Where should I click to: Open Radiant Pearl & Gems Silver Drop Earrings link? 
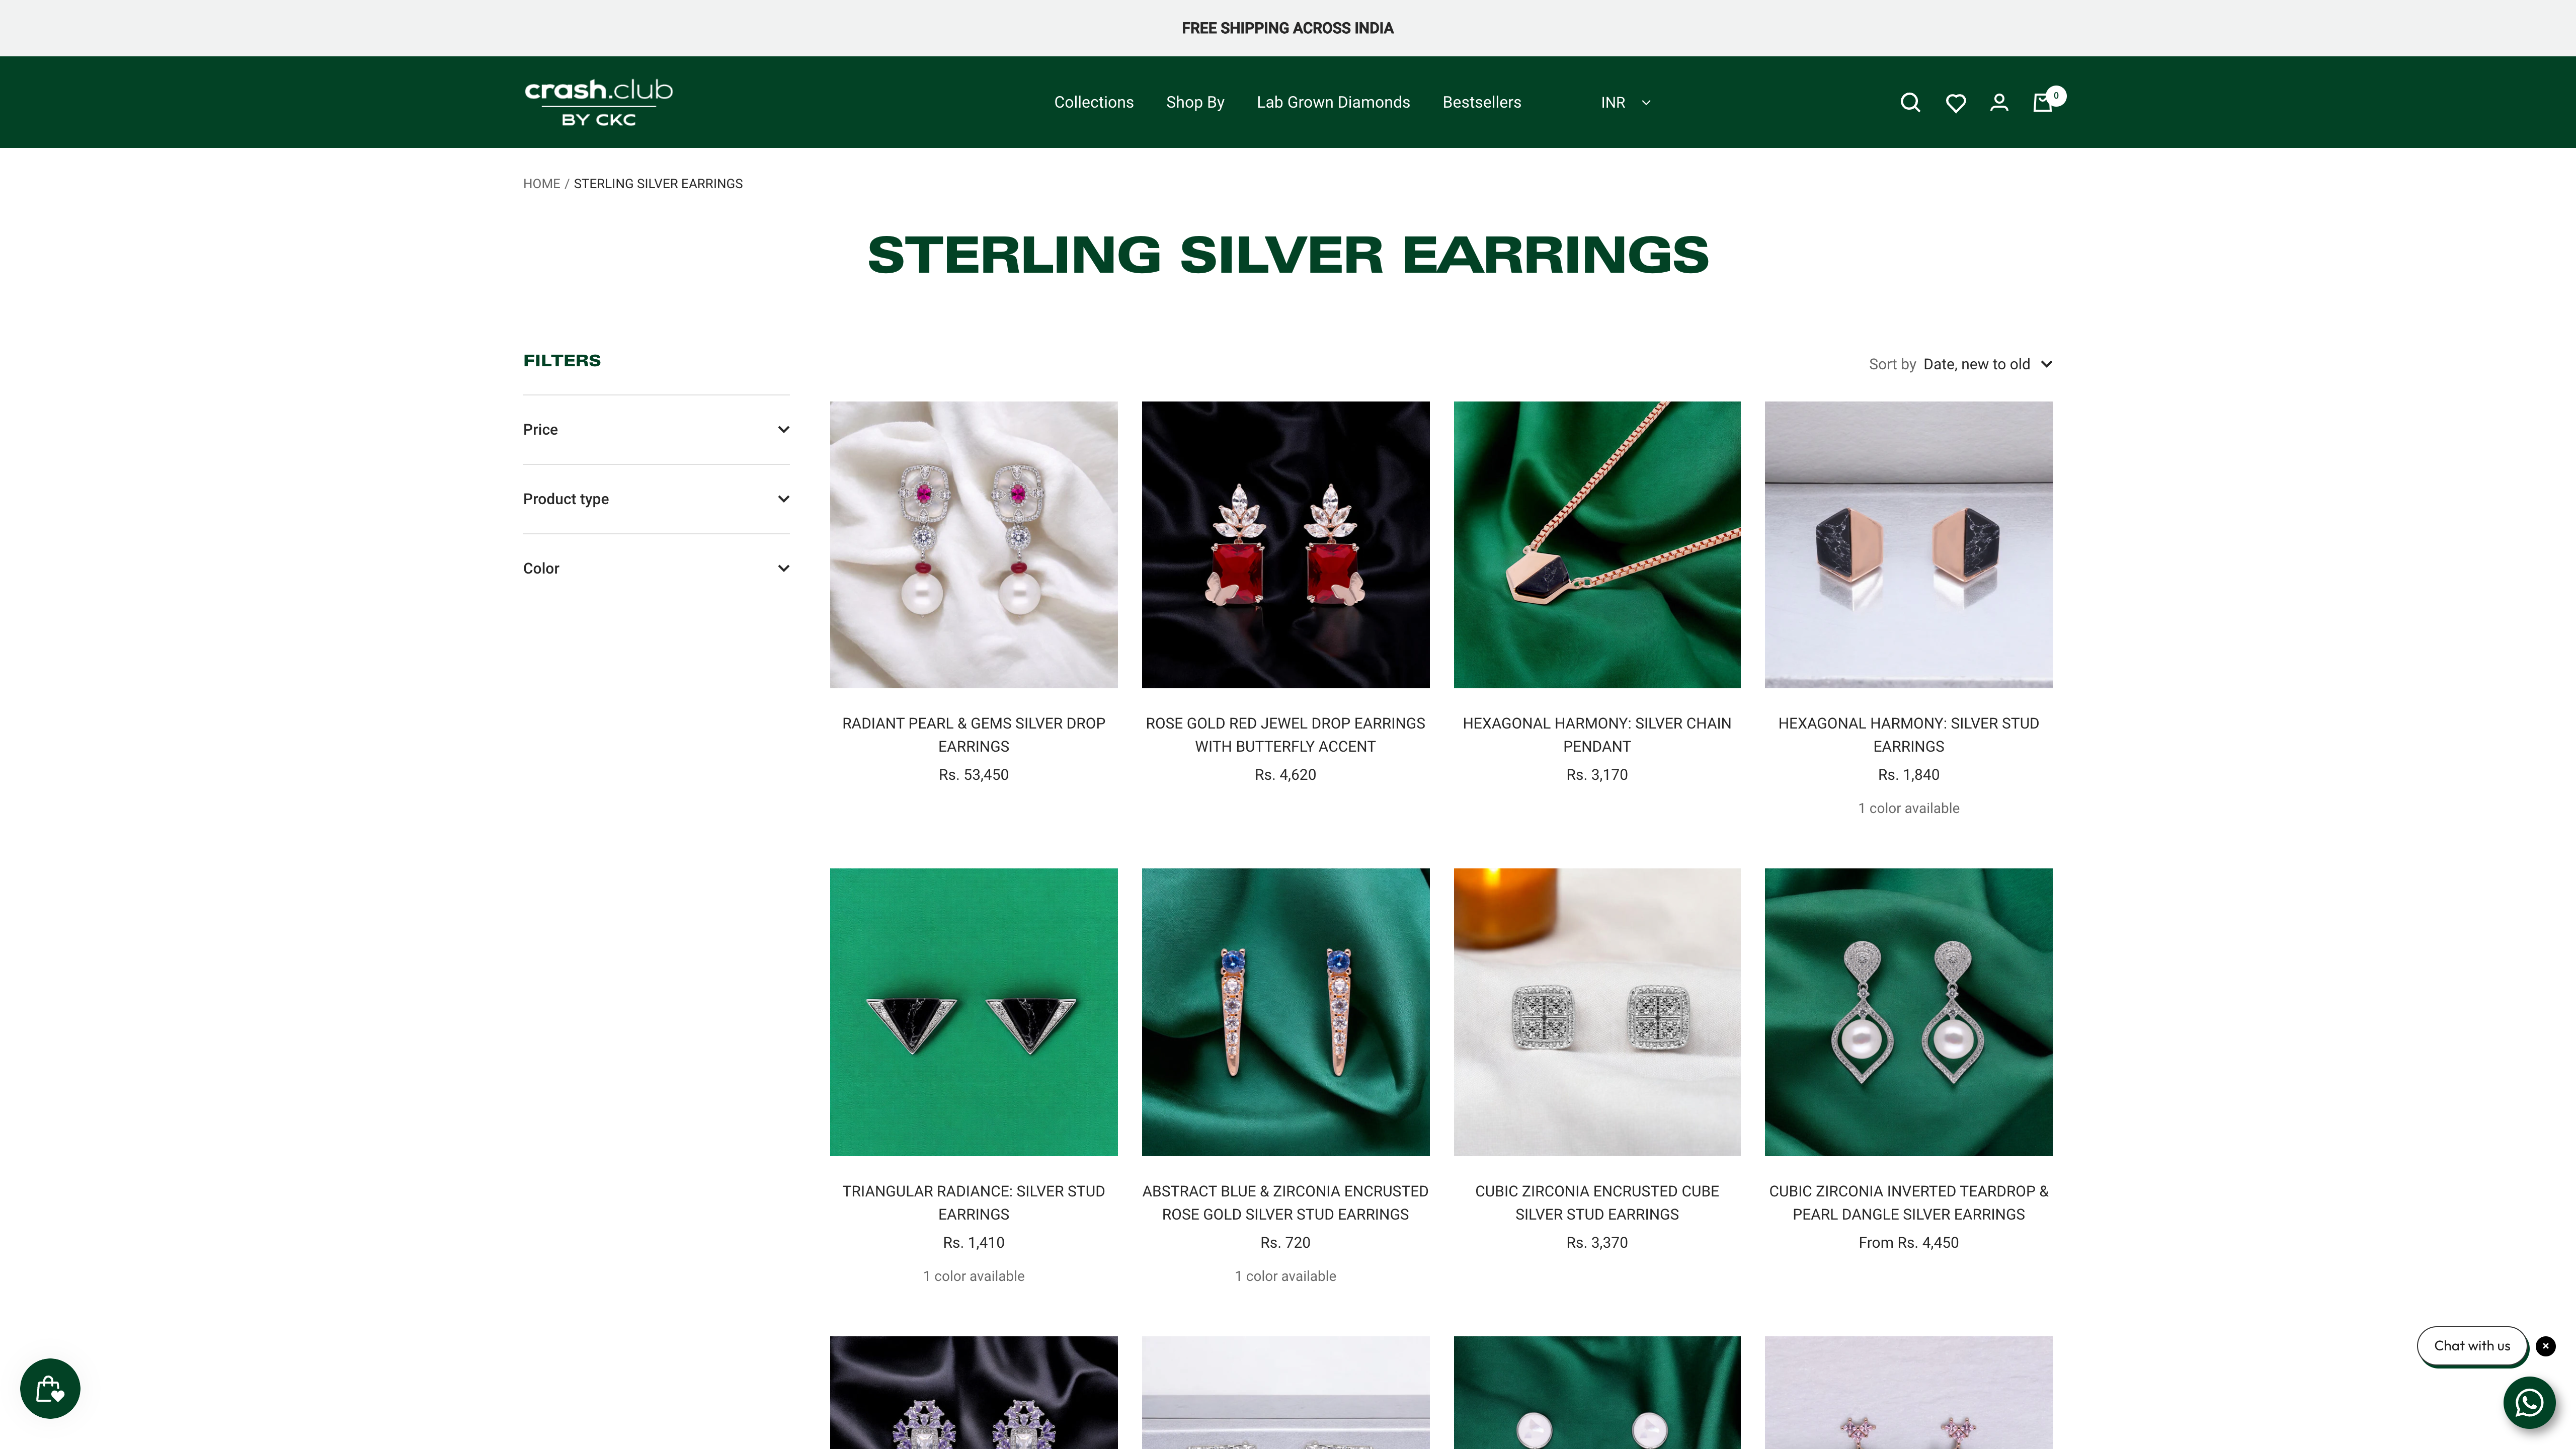pos(973,735)
